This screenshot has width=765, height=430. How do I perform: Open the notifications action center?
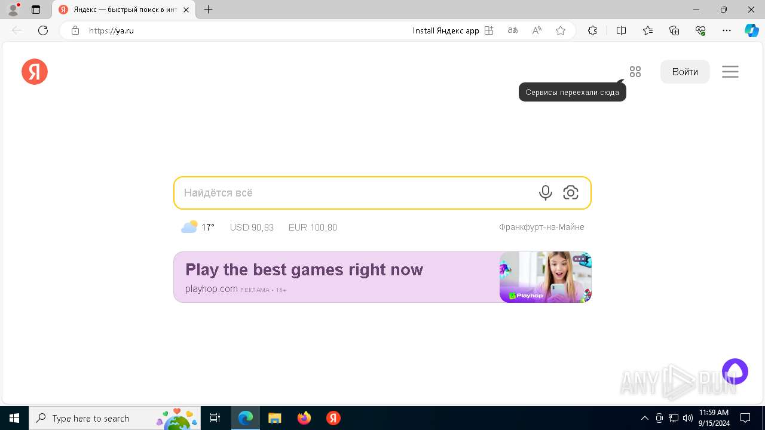click(745, 418)
